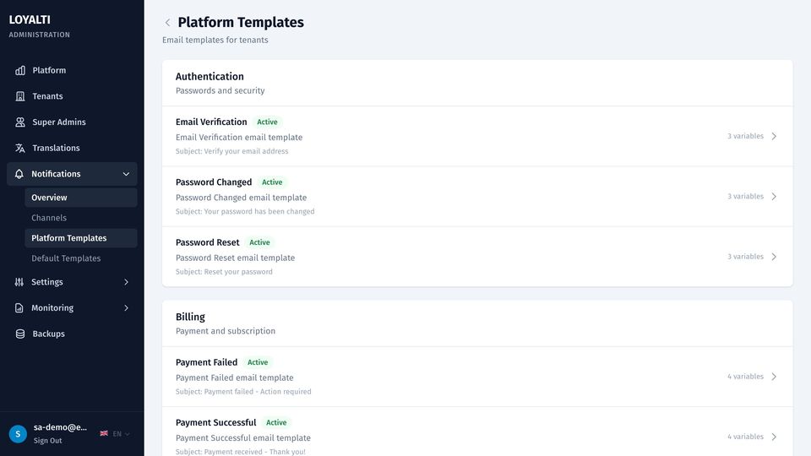Open the Payment Successful template title
The image size is (811, 456).
(215, 422)
